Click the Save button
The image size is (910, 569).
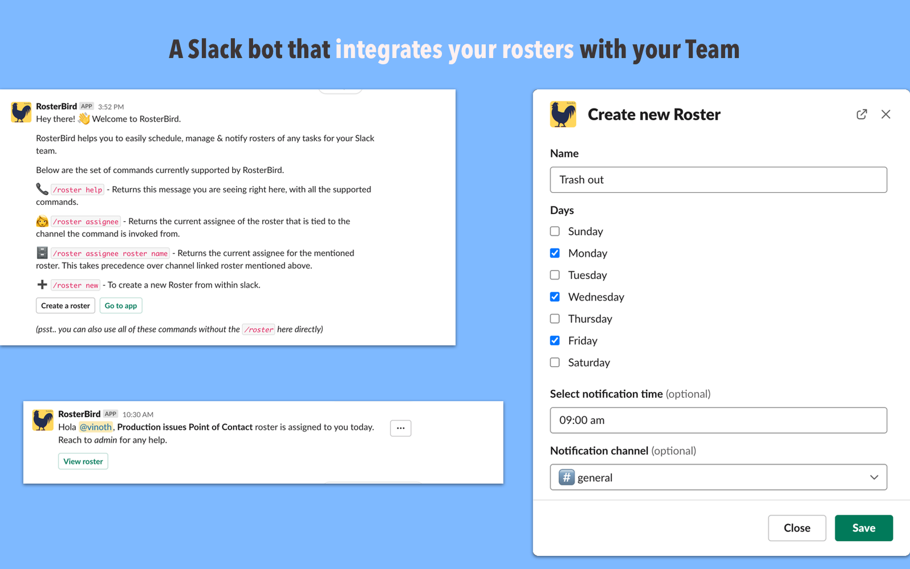point(864,528)
